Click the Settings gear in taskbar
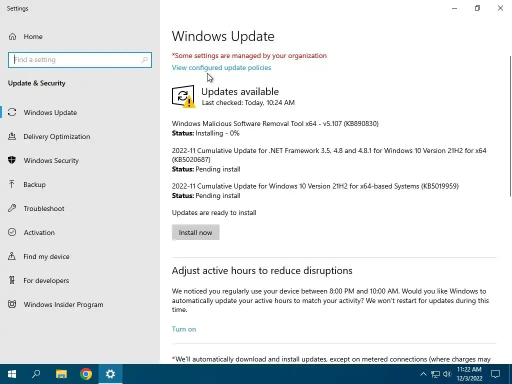The image size is (512, 384). click(110, 374)
